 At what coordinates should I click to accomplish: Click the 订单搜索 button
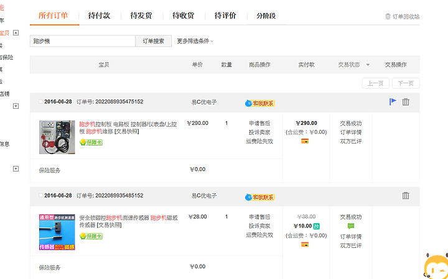pyautogui.click(x=154, y=41)
